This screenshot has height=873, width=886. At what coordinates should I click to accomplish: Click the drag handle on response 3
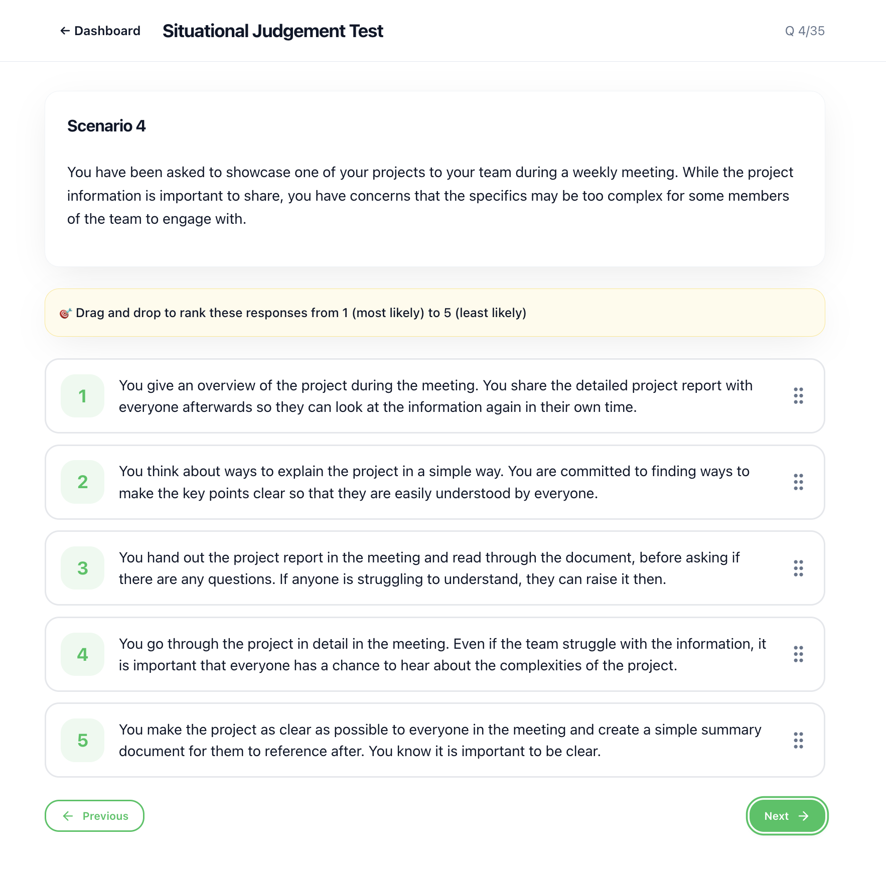click(x=798, y=568)
